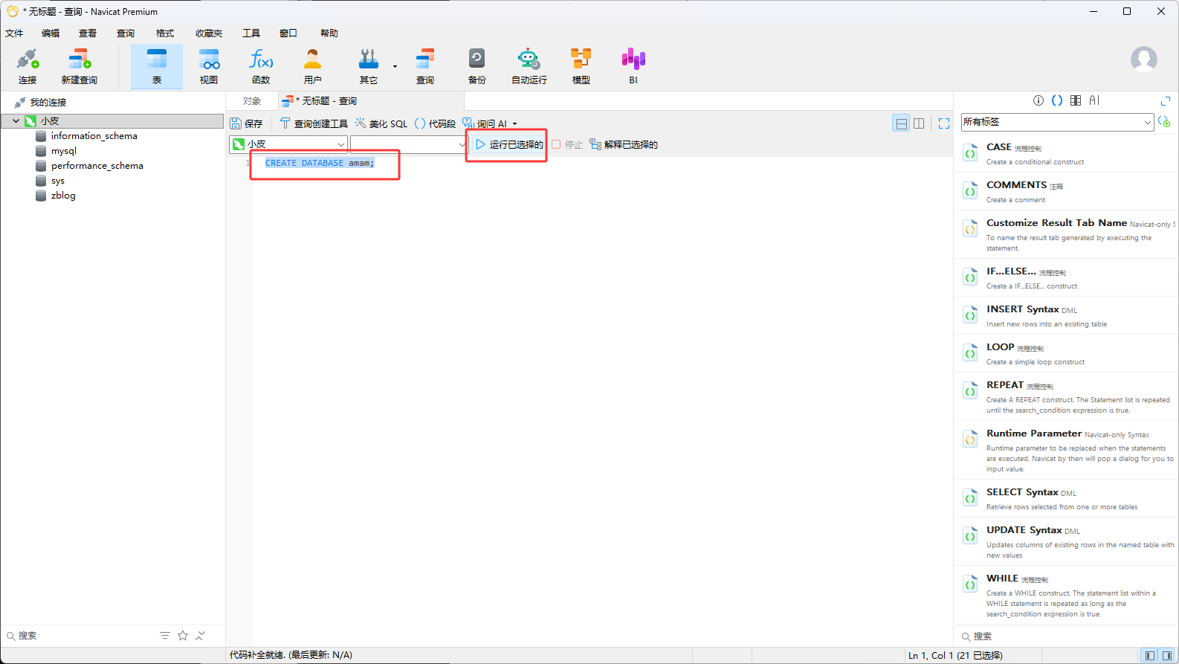Open the 帮助 menu
This screenshot has width=1179, height=664.
pyautogui.click(x=329, y=33)
